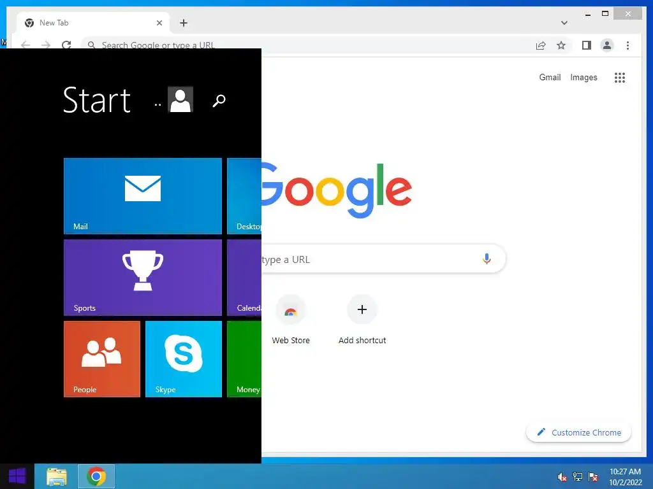Bookmark this tab with the star

pos(561,45)
